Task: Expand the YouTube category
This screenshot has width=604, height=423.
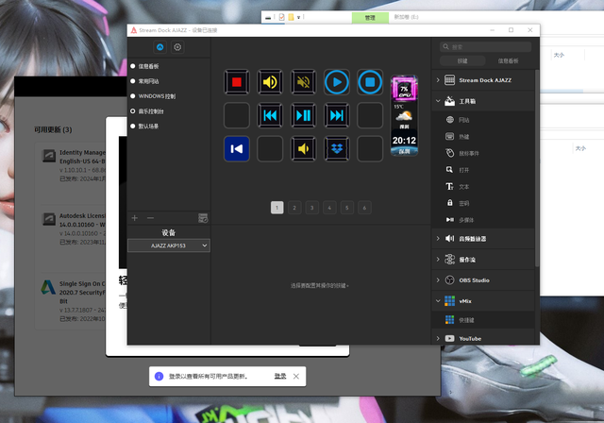Action: [x=438, y=339]
